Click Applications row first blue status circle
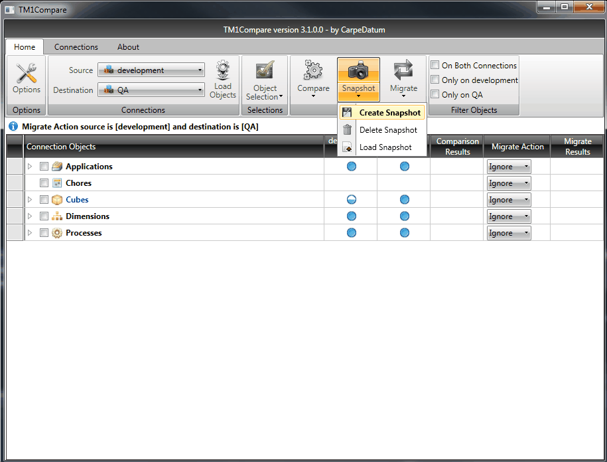 [x=352, y=167]
